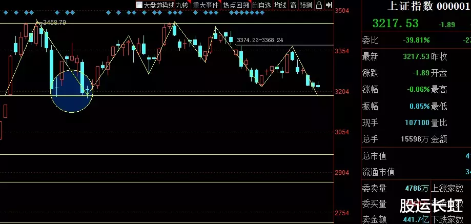Click the 最新 value 3217.53
Image resolution: width=471 pixels, height=224 pixels.
pos(416,56)
